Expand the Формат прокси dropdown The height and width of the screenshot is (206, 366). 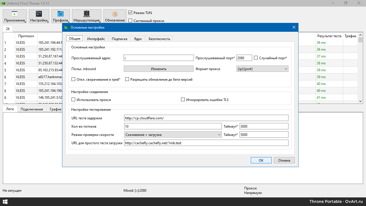[x=262, y=69]
